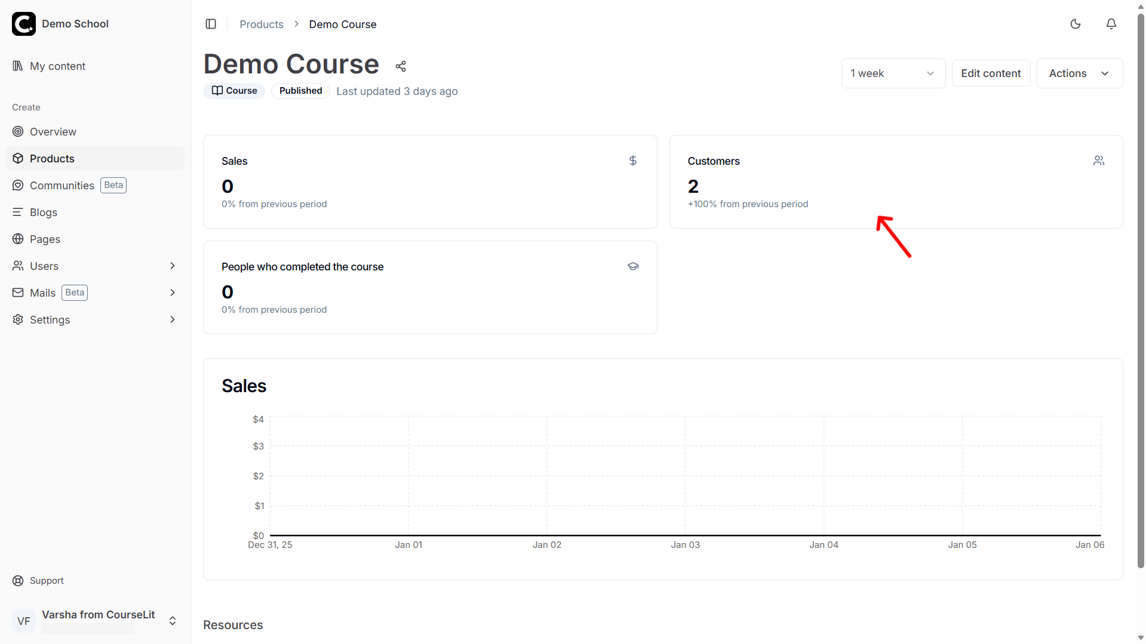Expand the Settings submenu chevron
Screen dimensions: 1146x644
click(173, 319)
